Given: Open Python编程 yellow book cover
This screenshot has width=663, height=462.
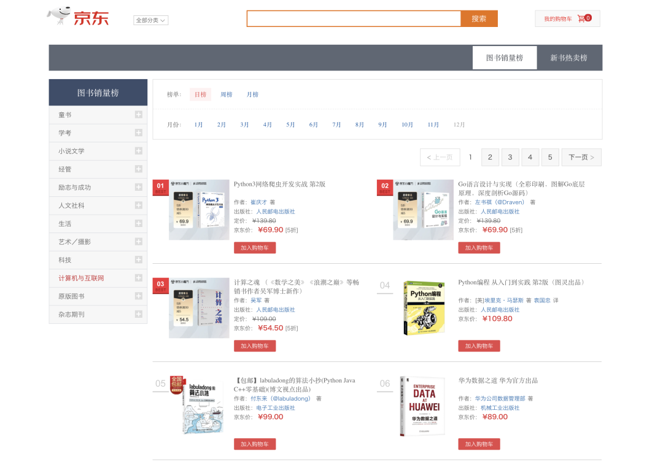Looking at the screenshot, I should (424, 308).
